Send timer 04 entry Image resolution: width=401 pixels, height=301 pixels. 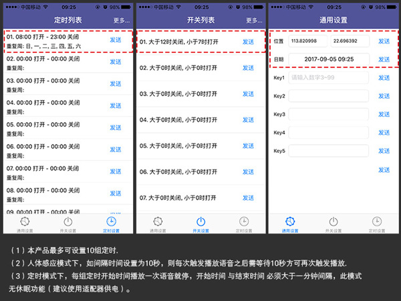(x=116, y=105)
